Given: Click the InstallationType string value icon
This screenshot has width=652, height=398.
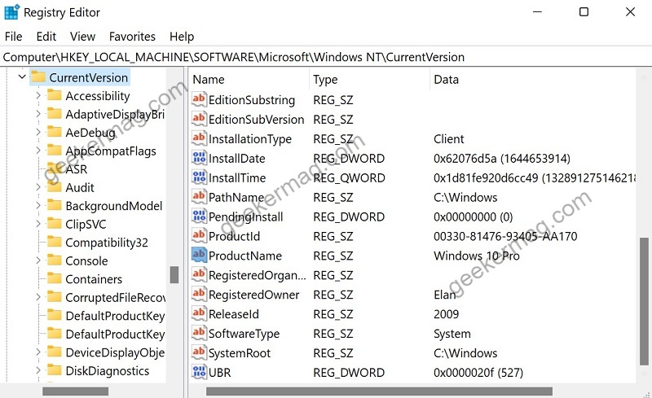Looking at the screenshot, I should coord(199,138).
